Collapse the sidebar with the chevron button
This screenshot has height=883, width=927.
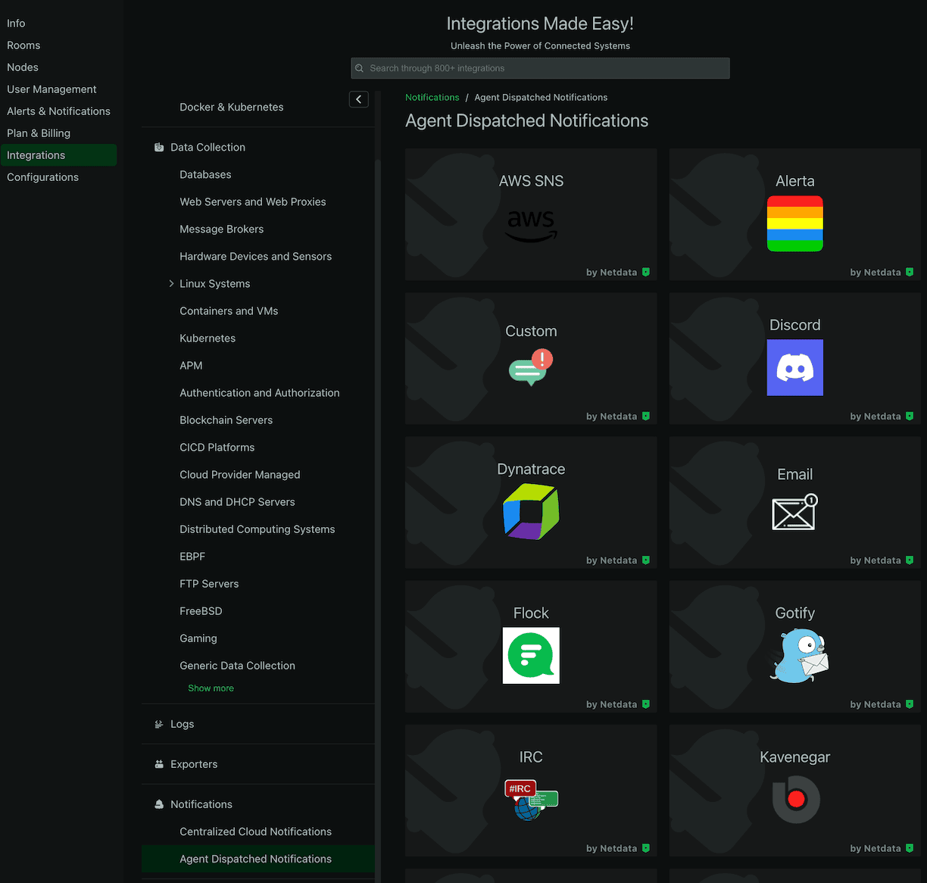[359, 99]
